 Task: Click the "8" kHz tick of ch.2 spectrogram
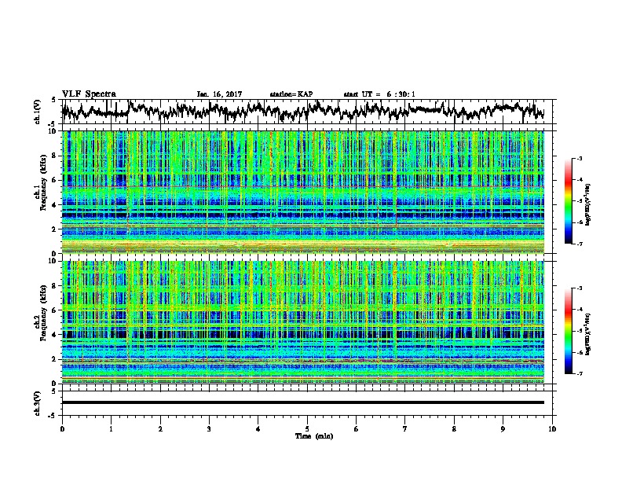point(56,286)
